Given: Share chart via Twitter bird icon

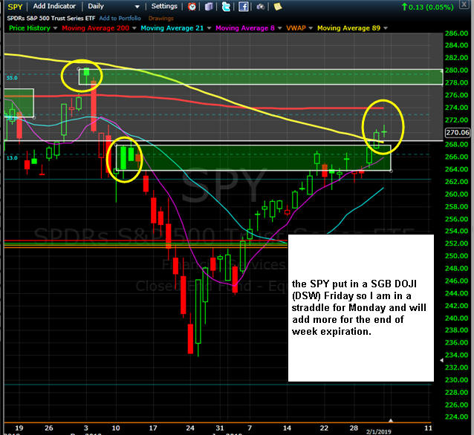Looking at the screenshot, I should click(x=226, y=7).
